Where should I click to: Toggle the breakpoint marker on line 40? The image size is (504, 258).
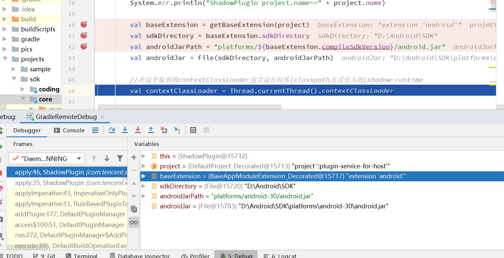84,24
